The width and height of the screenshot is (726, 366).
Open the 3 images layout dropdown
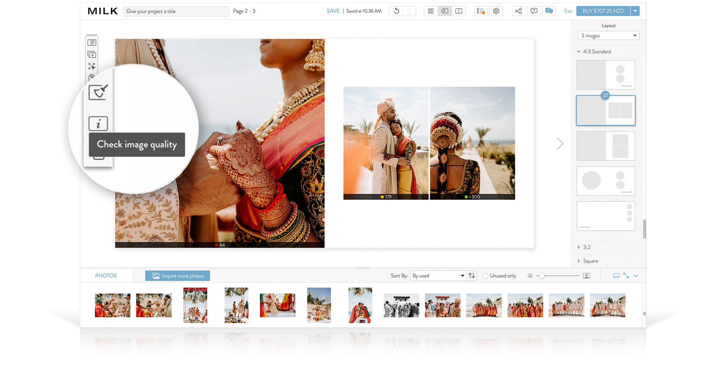[x=608, y=35]
